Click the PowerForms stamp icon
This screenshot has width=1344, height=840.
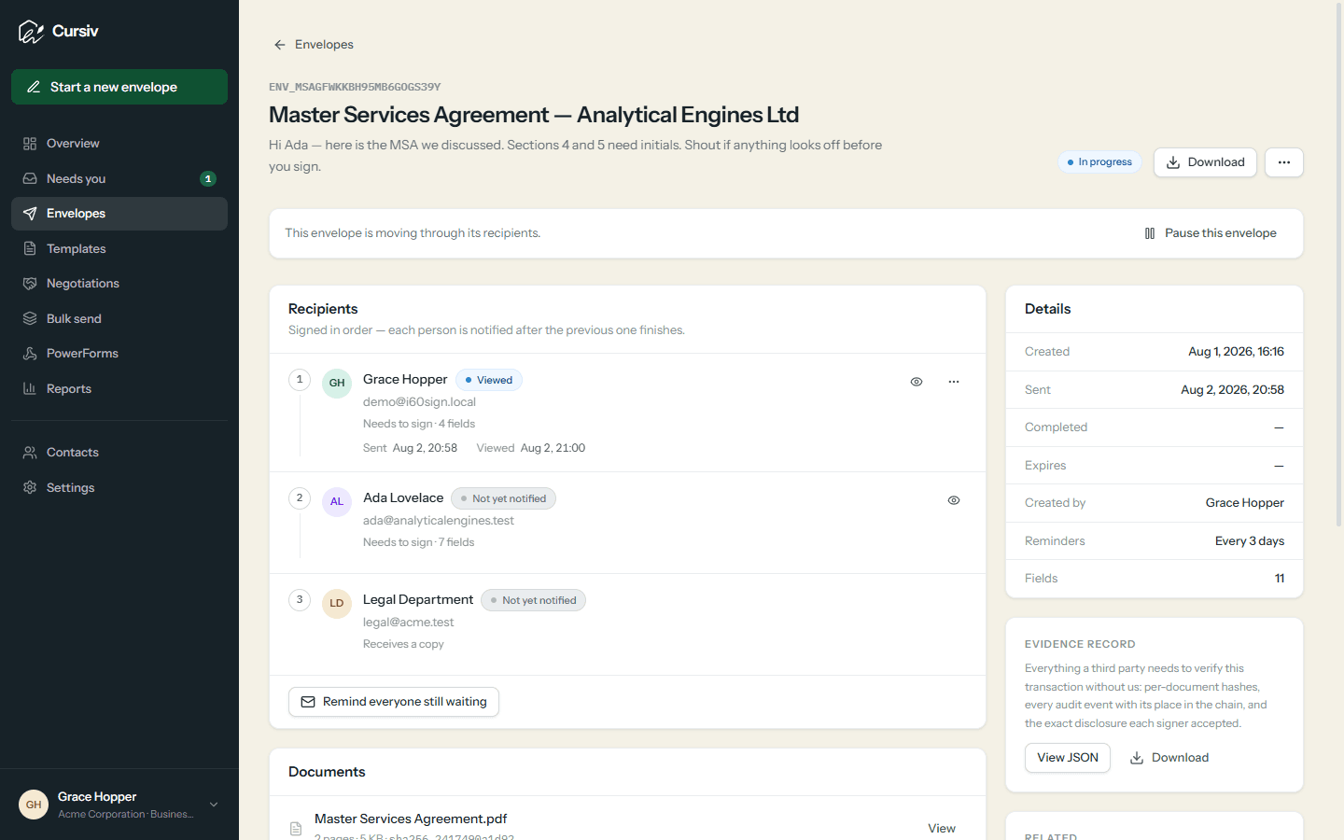[x=30, y=354]
